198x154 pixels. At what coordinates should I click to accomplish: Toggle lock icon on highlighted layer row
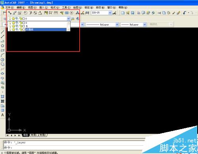(x=21, y=29)
